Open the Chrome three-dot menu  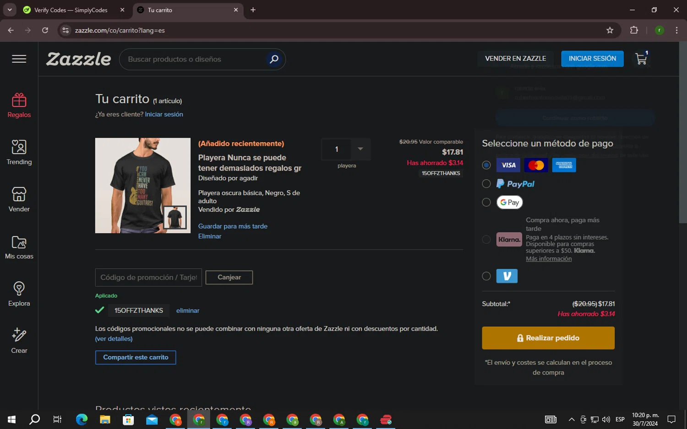(676, 30)
